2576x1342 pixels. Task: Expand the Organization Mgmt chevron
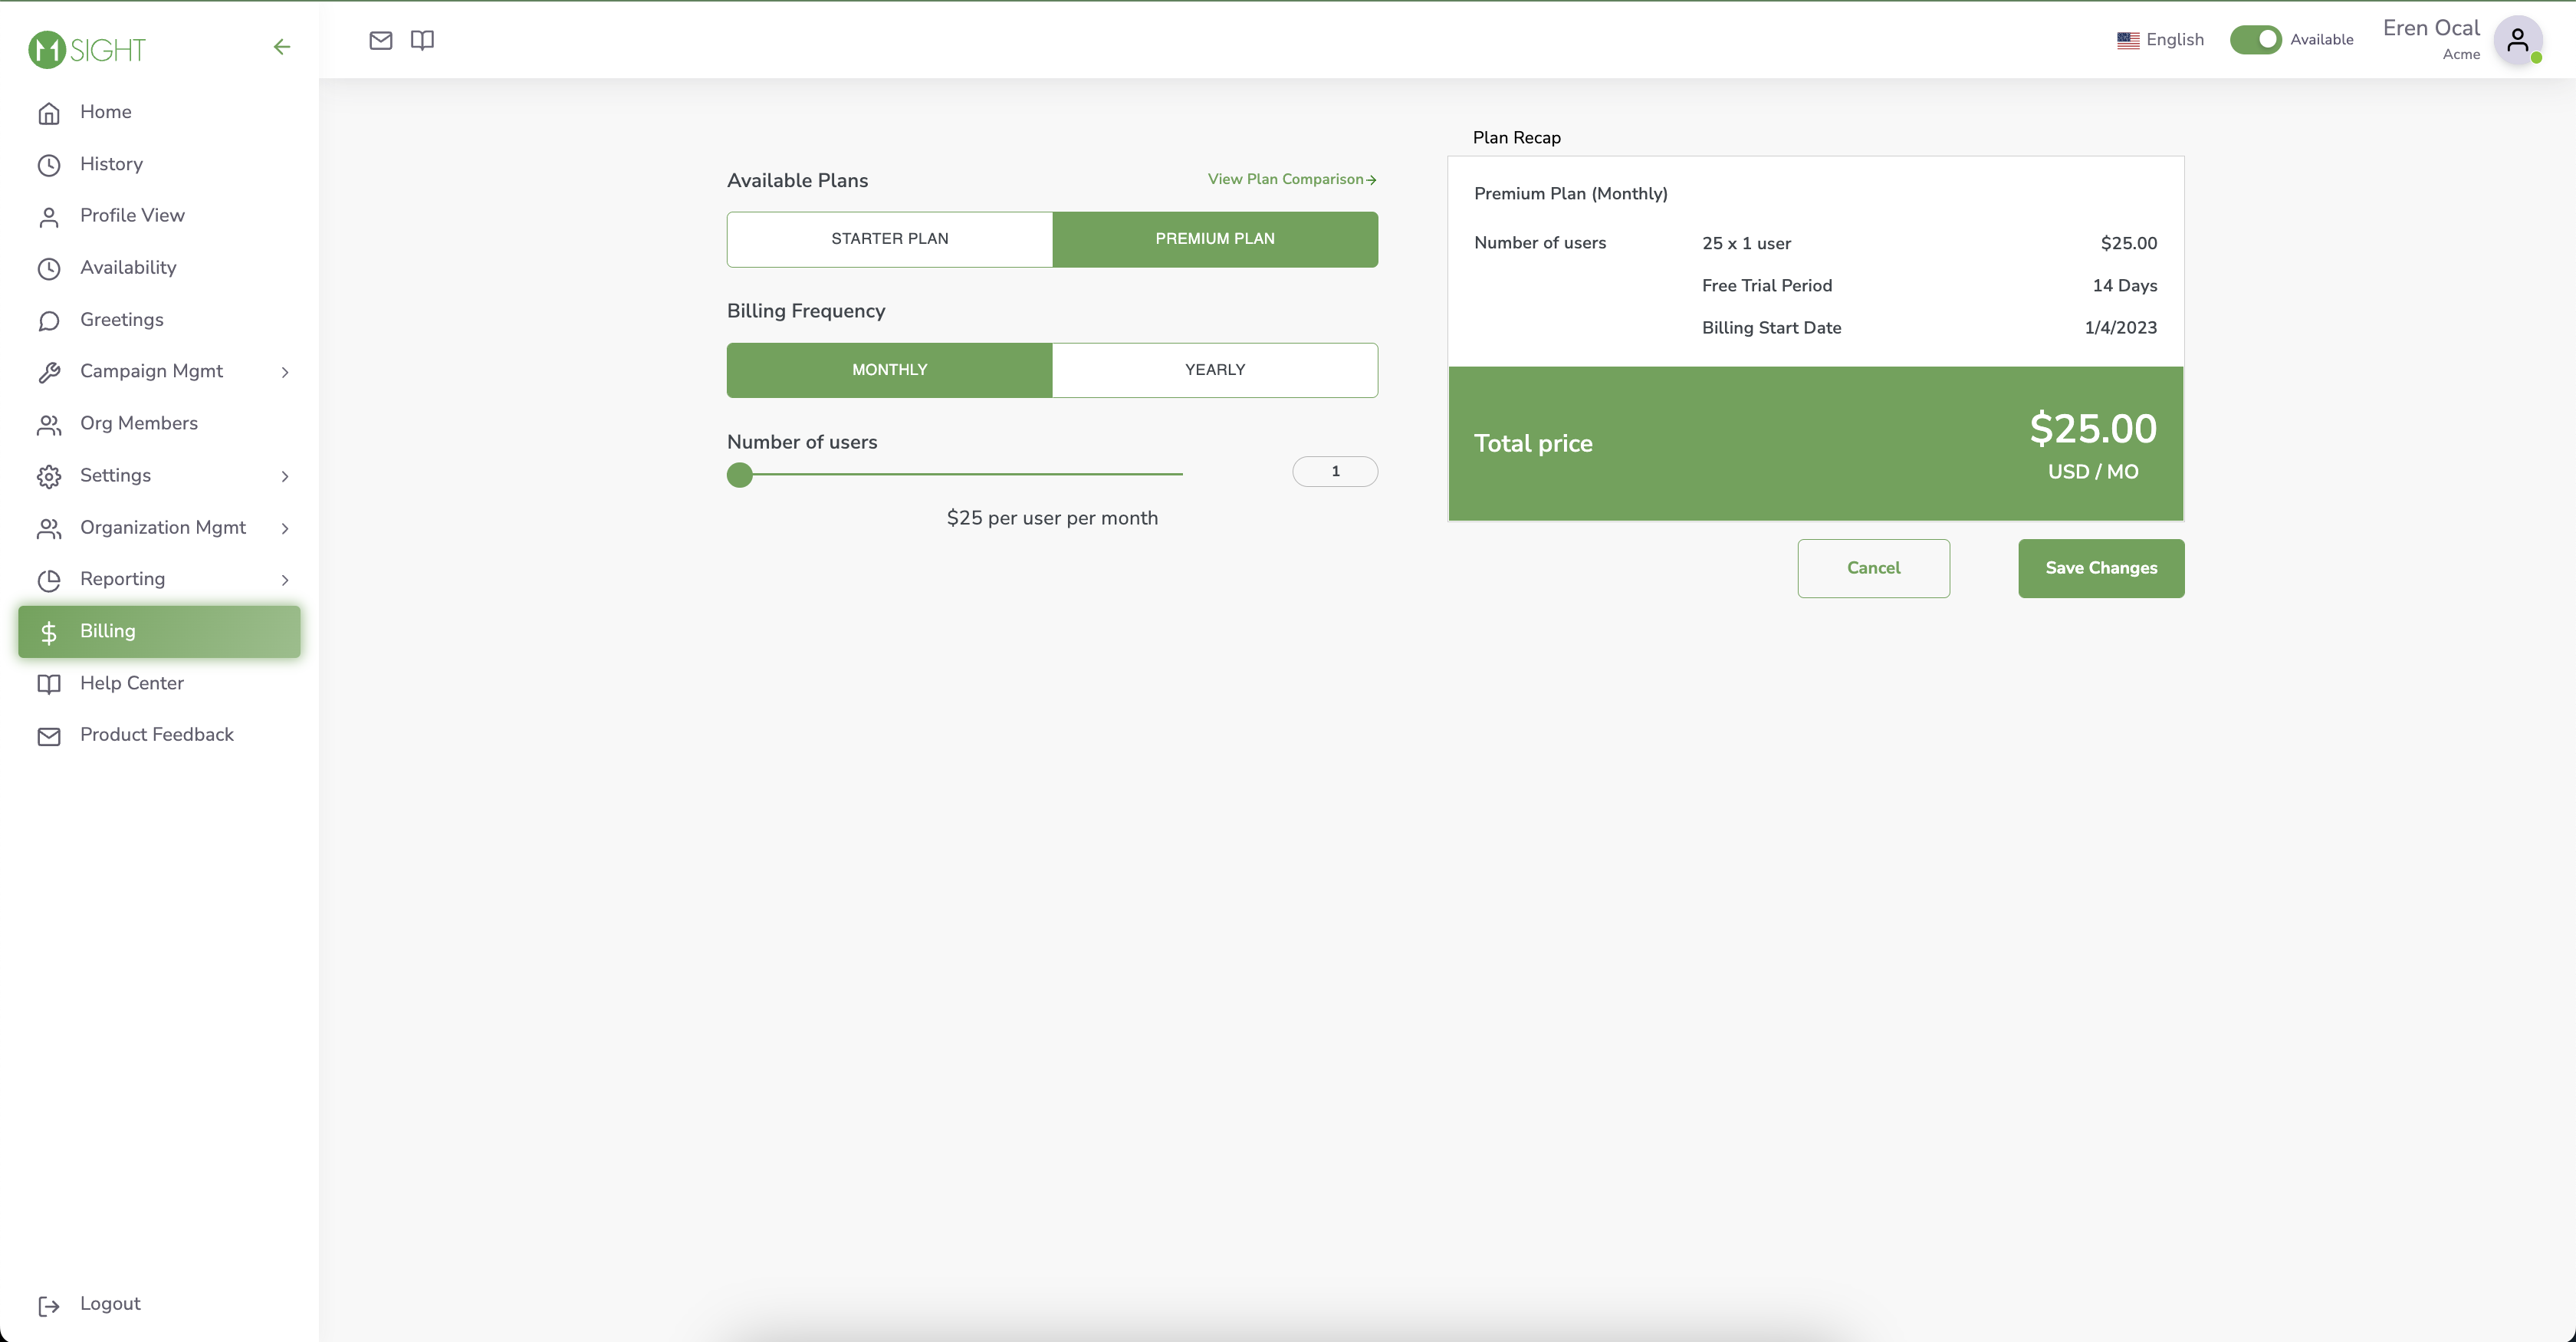tap(285, 528)
